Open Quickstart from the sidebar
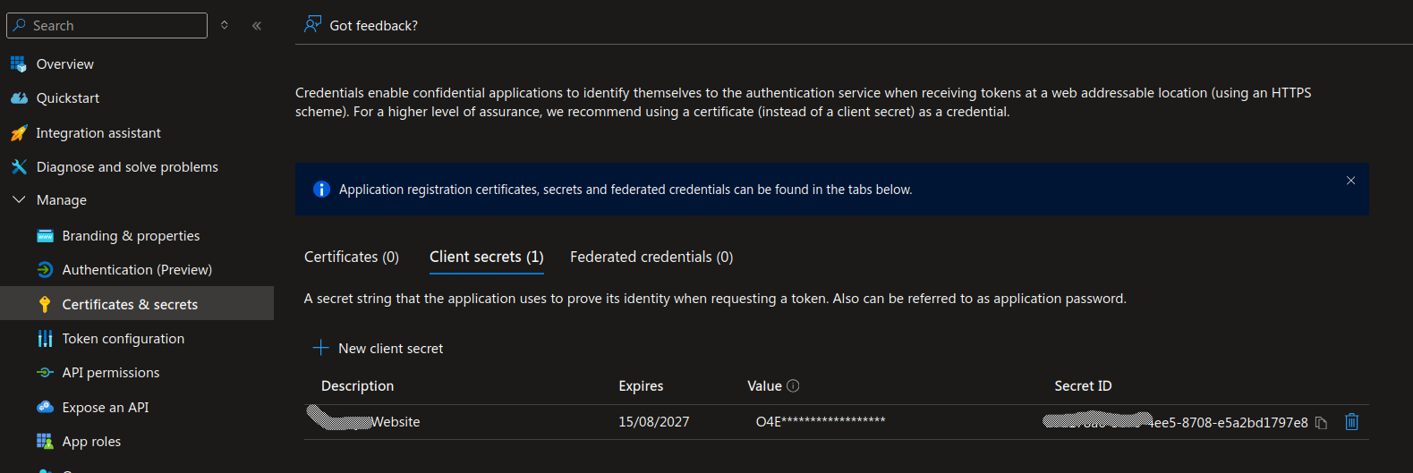Viewport: 1413px width, 473px height. pos(68,98)
